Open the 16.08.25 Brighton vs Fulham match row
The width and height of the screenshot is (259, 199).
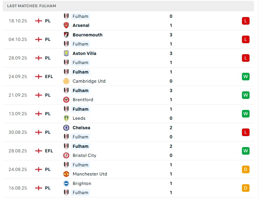[x=129, y=188]
